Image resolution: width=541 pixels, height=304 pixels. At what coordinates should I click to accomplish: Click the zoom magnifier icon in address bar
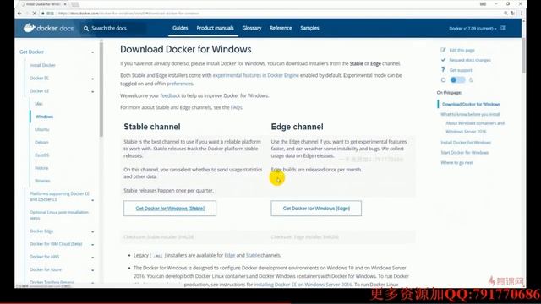click(x=505, y=14)
